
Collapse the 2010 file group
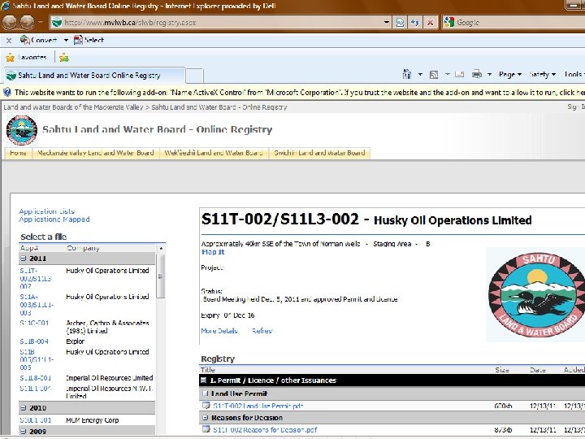23,407
